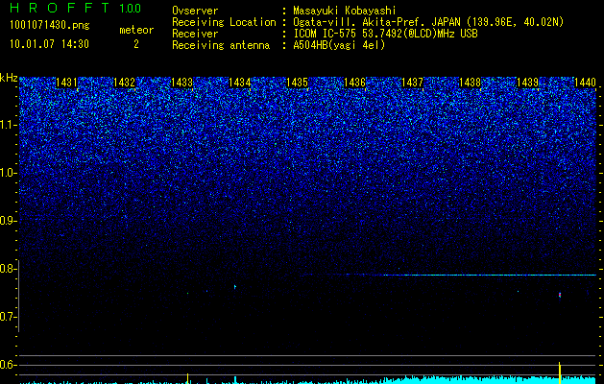Click the 1437 time axis label
The width and height of the screenshot is (604, 384).
pos(412,83)
